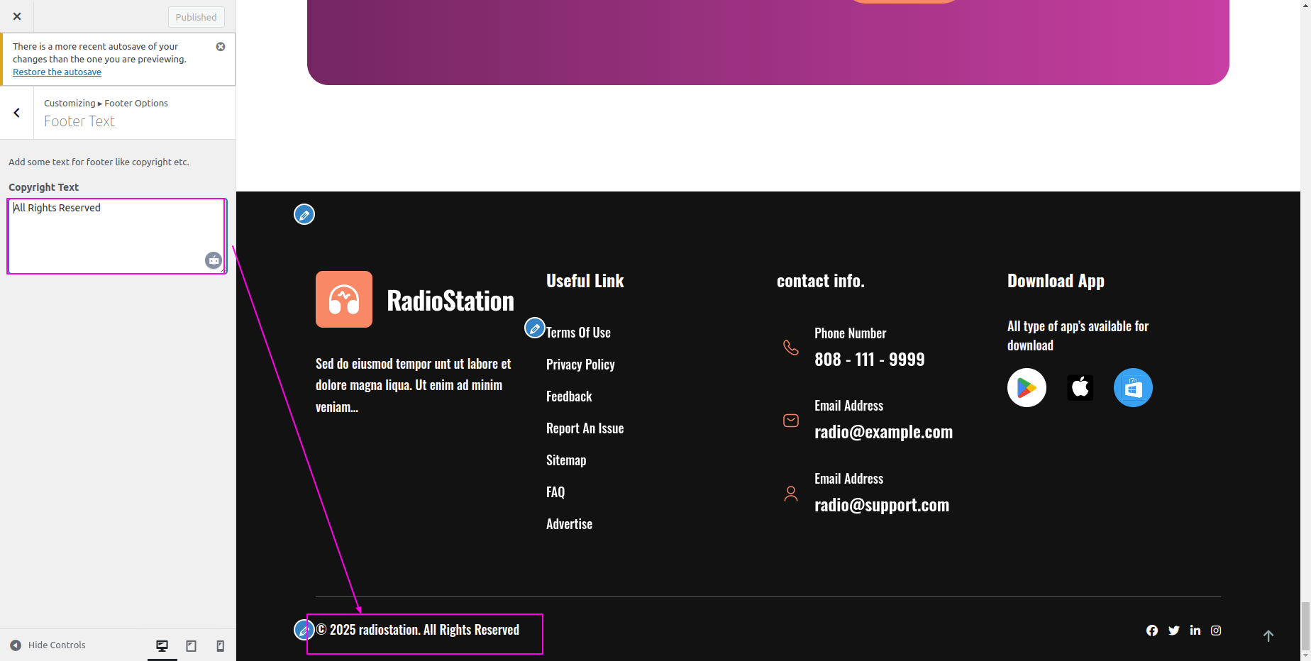Click the contact info. heading
1311x661 pixels.
[x=821, y=281]
